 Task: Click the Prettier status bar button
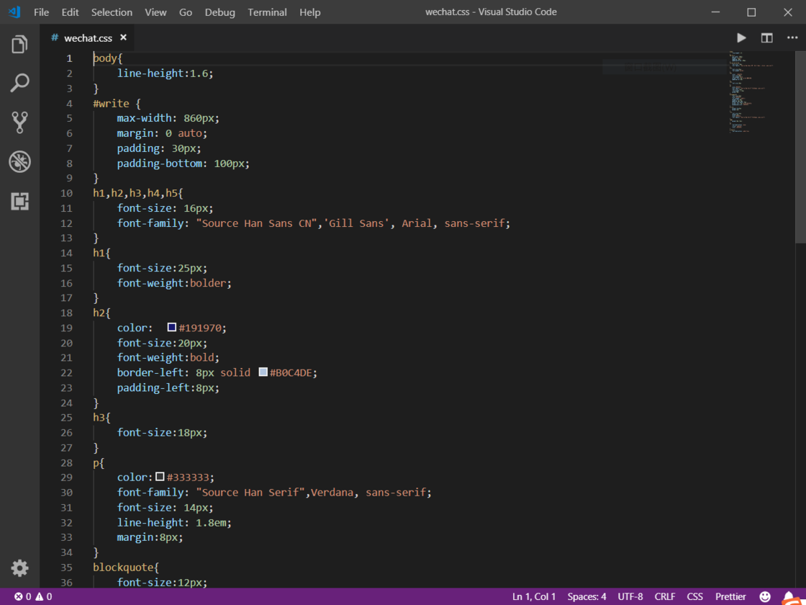(x=730, y=596)
